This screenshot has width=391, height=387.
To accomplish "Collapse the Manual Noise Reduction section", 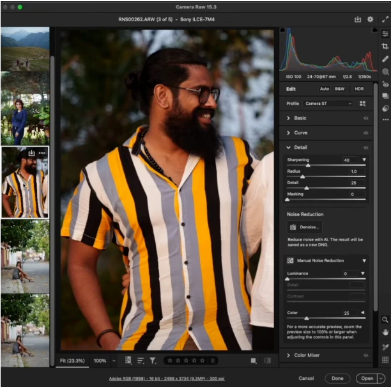I will [364, 261].
